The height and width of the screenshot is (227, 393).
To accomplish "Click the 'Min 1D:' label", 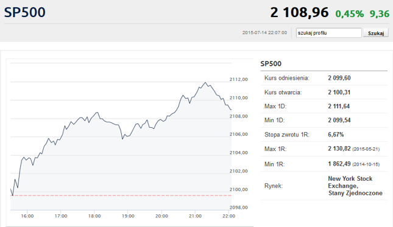I will point(274,120).
